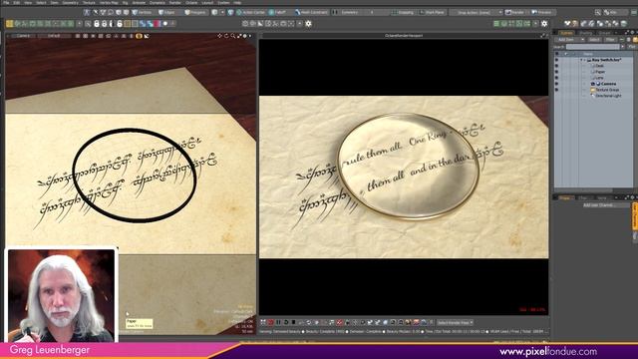
Task: Open the File menu
Action: (6, 2)
